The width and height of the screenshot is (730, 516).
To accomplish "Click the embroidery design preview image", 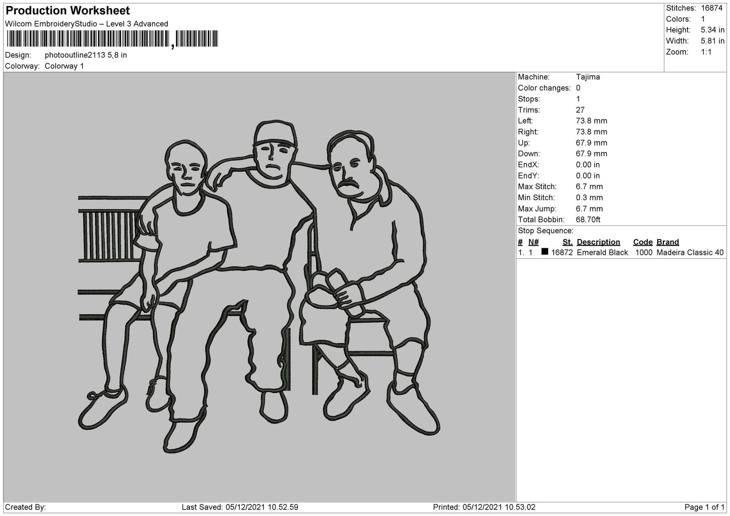I will point(259,287).
